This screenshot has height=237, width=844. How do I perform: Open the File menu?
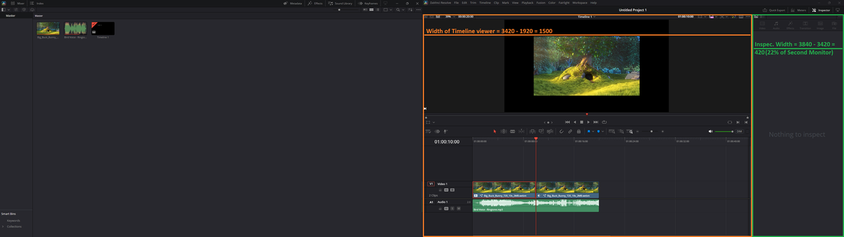coord(456,3)
